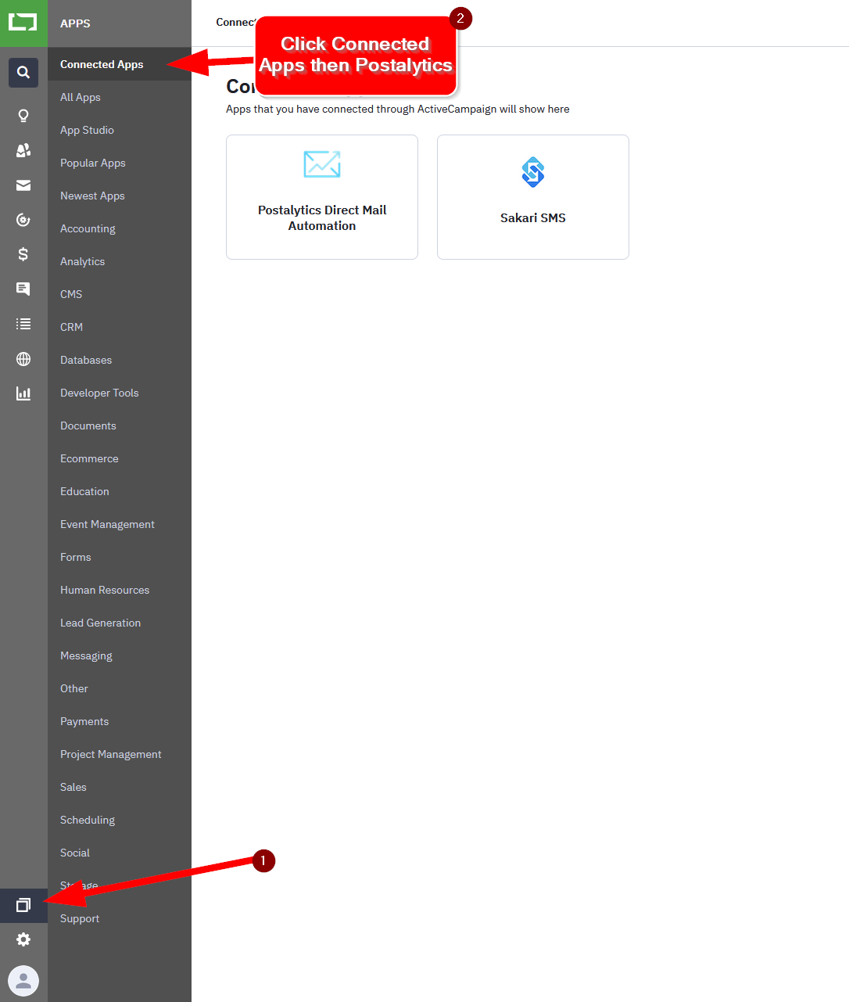Click the ActiveCampaign connected apps description text
Screen dimensions: 849x1002
[x=398, y=109]
